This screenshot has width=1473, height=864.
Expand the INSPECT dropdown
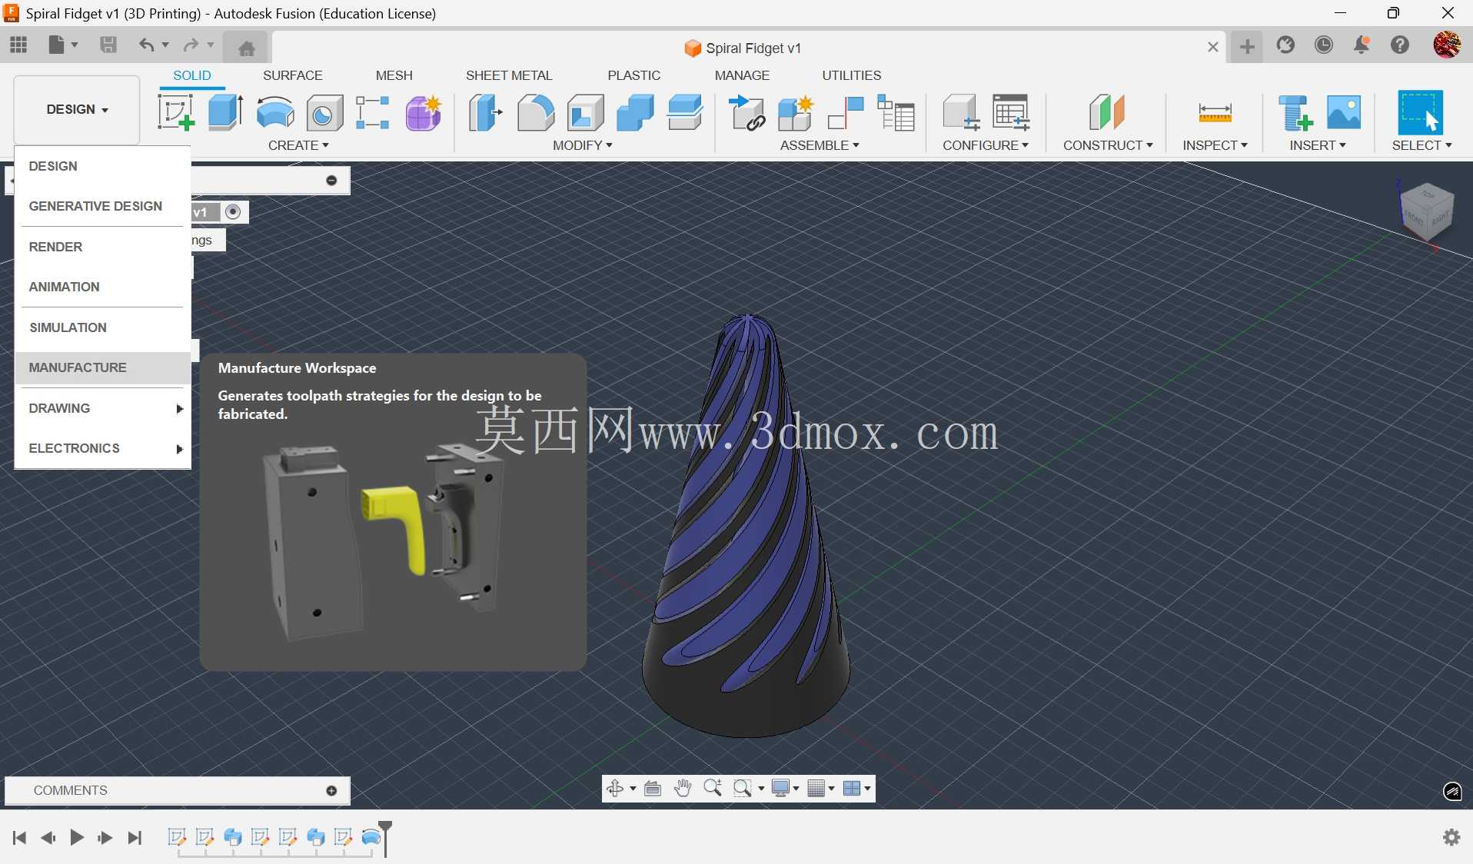pyautogui.click(x=1215, y=145)
